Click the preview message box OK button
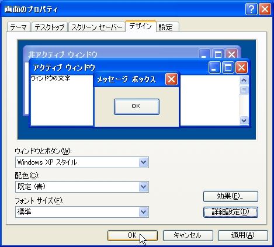274x247 pixels. coord(137,107)
